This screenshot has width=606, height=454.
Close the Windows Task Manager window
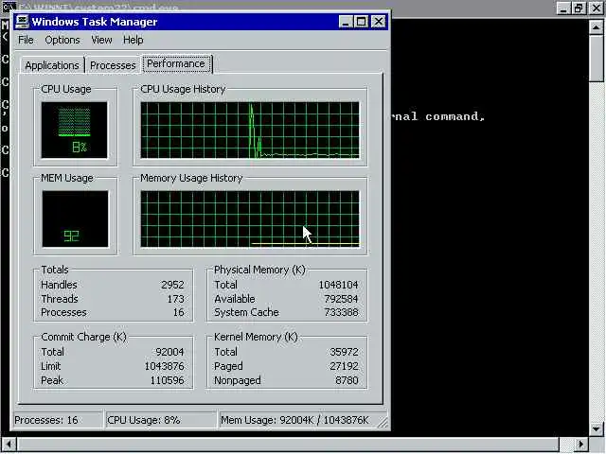click(379, 22)
